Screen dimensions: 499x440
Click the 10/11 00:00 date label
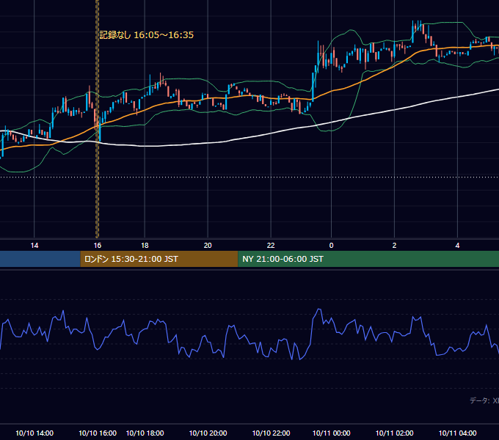331,433
